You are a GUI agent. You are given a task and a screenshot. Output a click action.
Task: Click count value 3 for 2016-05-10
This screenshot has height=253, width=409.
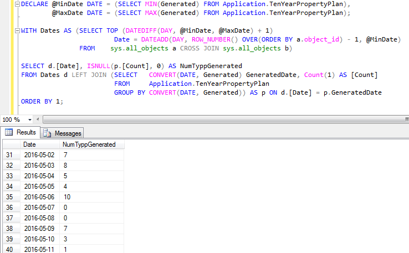tap(92, 239)
